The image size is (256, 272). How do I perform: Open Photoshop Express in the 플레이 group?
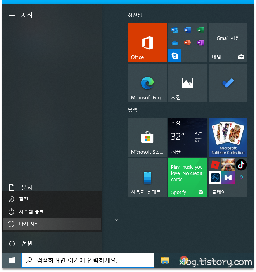[215, 178]
